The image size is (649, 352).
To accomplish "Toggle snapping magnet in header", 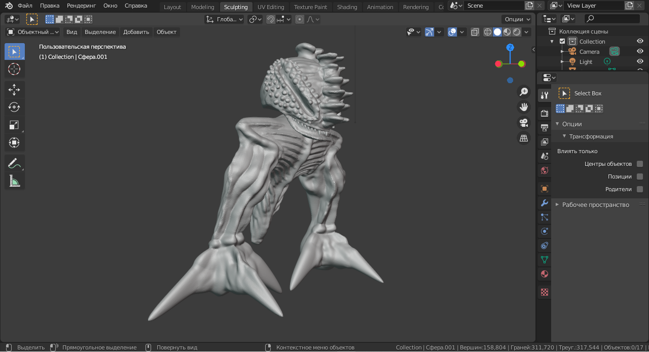I will [271, 19].
